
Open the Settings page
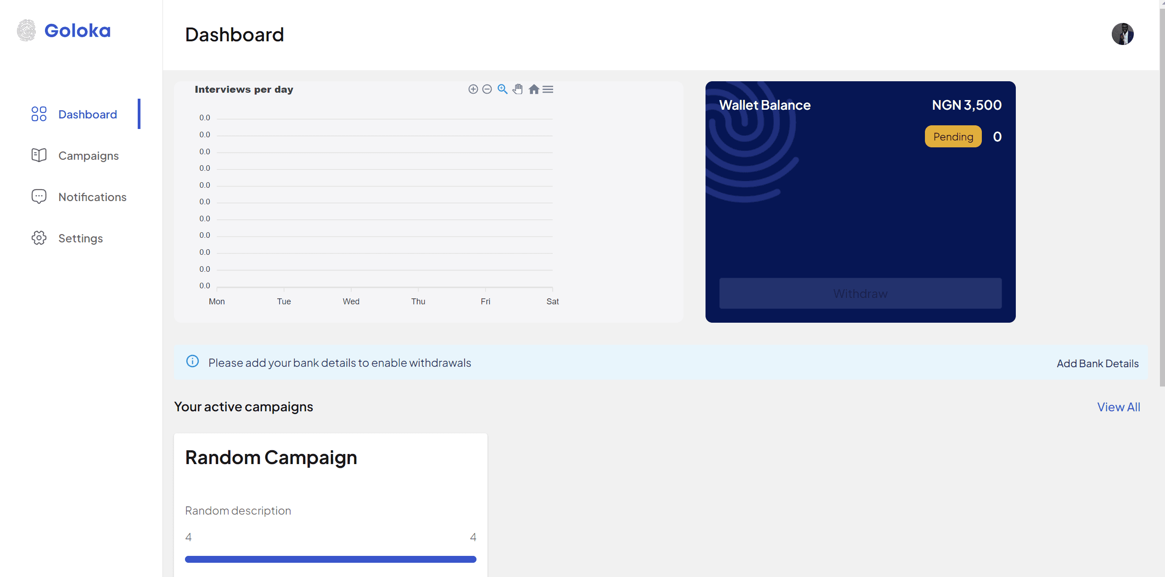click(80, 238)
